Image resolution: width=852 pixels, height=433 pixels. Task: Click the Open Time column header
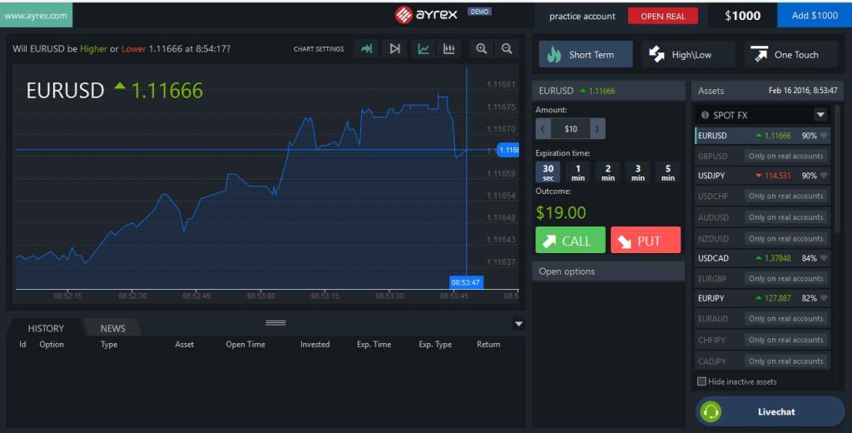pyautogui.click(x=245, y=345)
